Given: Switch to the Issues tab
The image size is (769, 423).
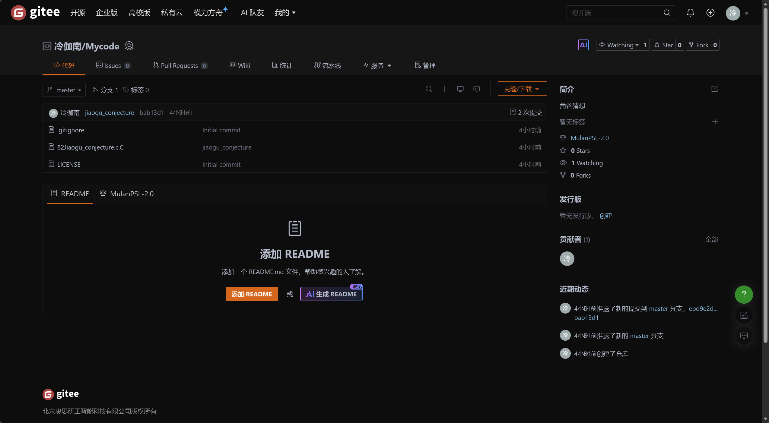Looking at the screenshot, I should [113, 65].
